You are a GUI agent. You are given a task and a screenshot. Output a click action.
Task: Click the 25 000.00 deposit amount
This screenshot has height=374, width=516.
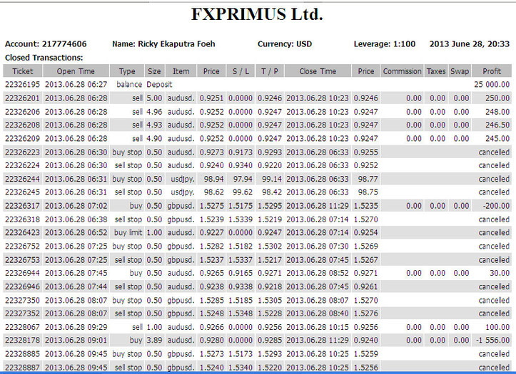[x=492, y=85]
